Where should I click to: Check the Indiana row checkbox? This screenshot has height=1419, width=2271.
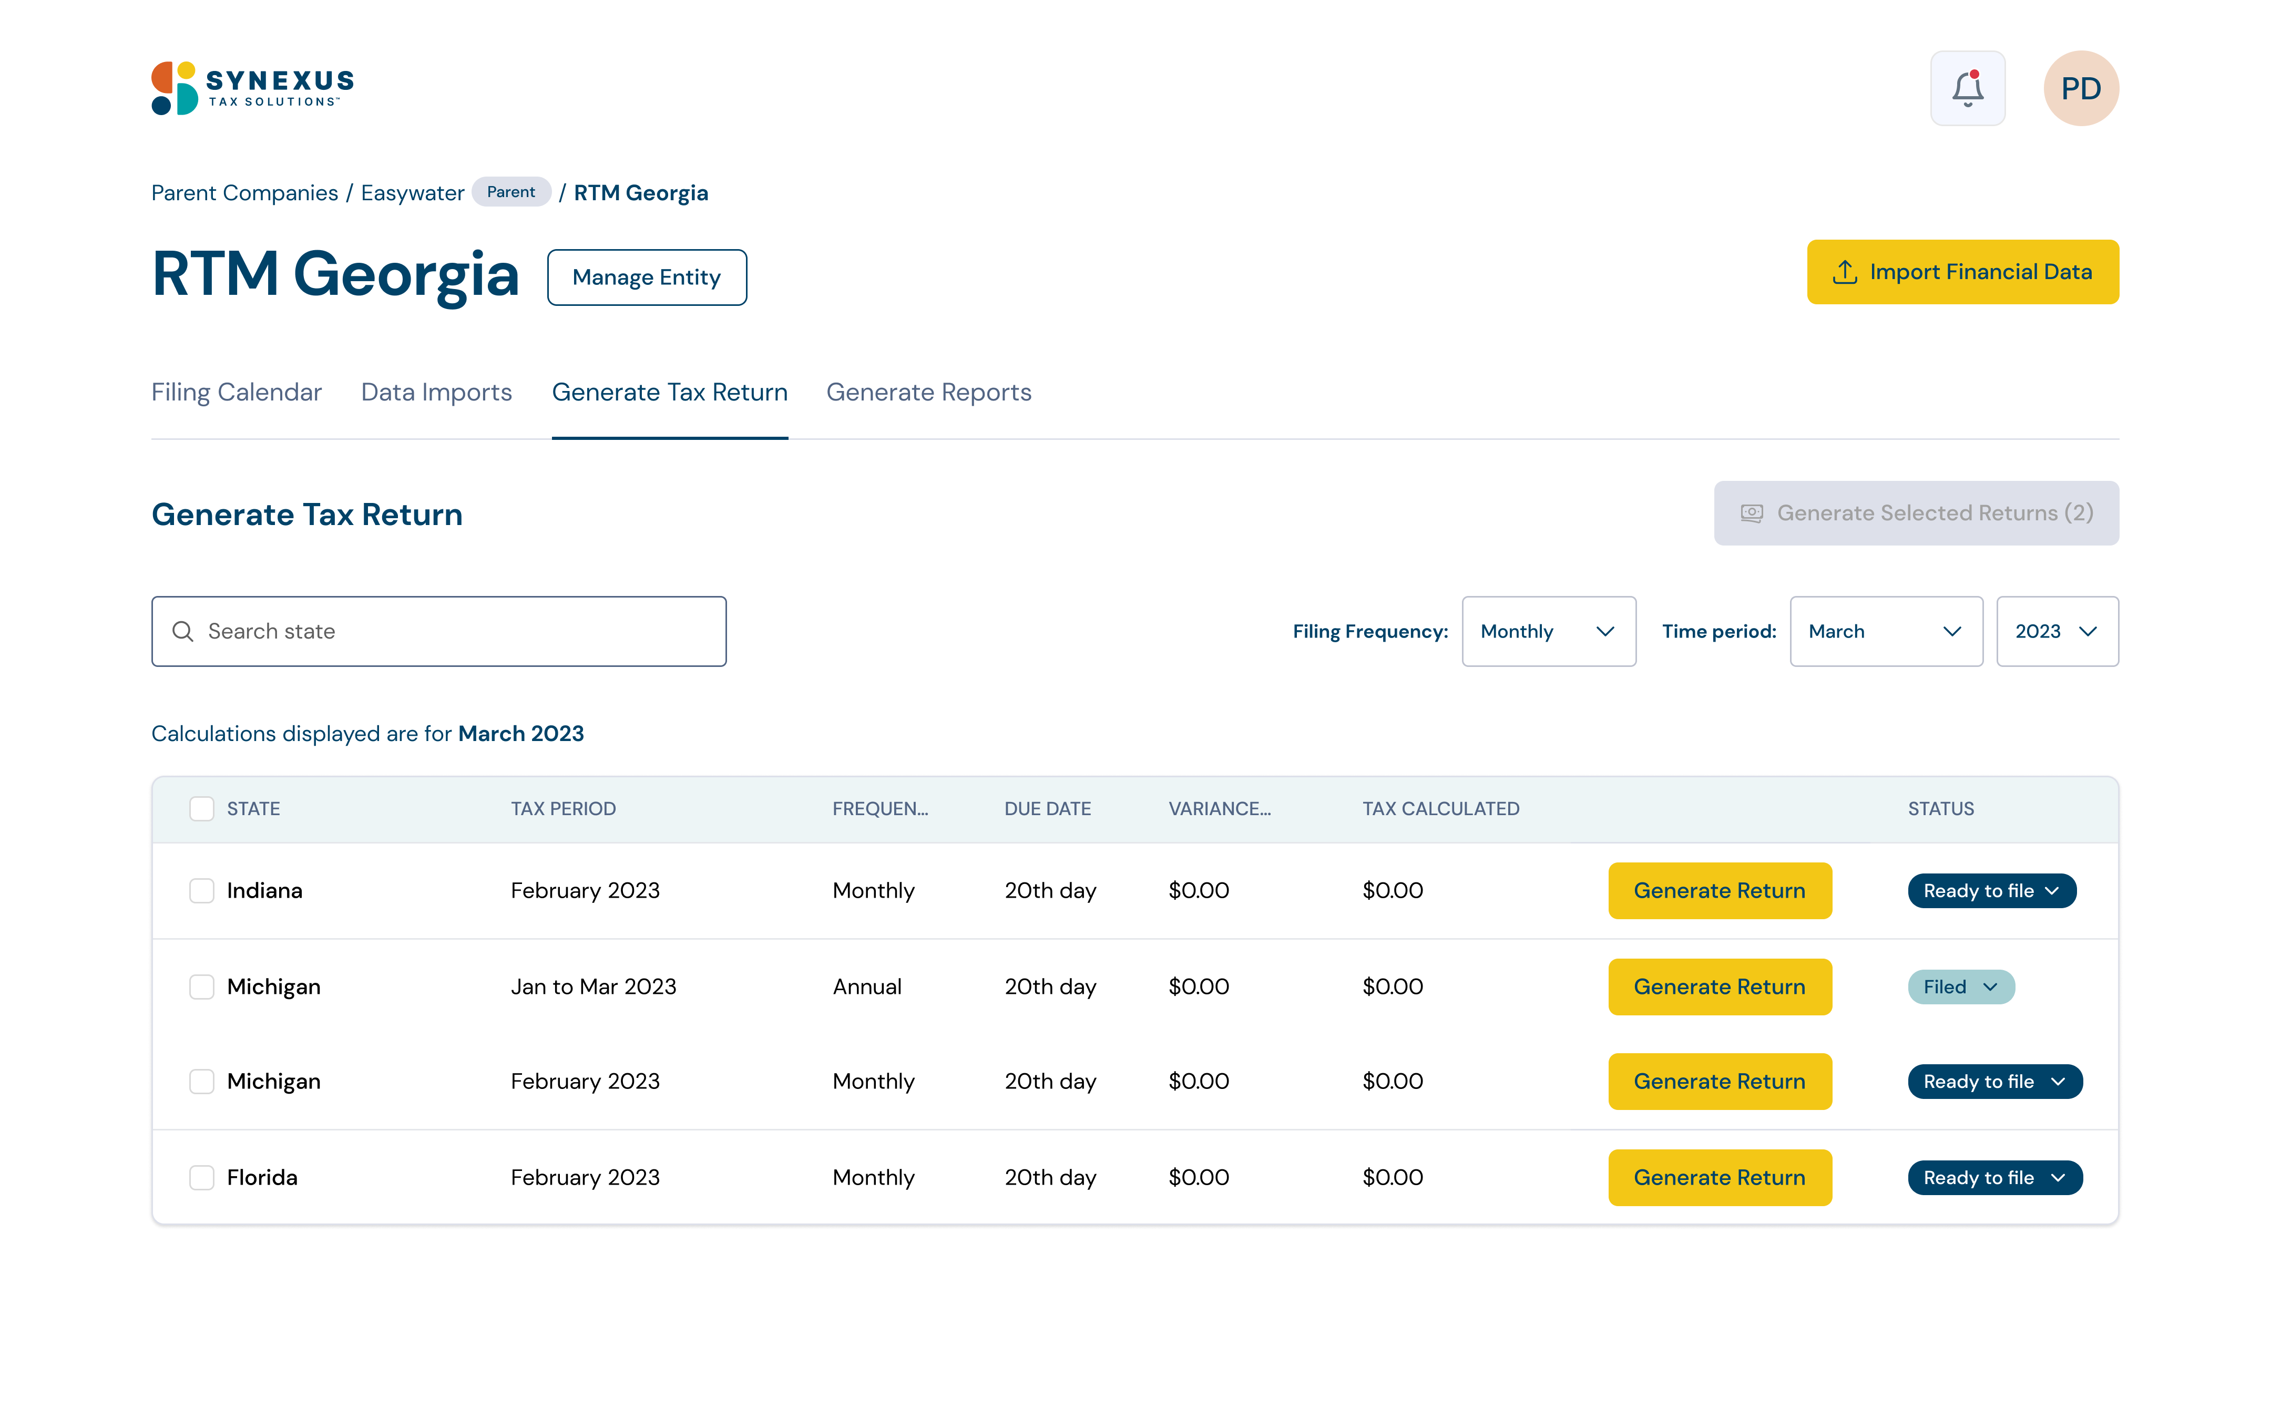(202, 891)
